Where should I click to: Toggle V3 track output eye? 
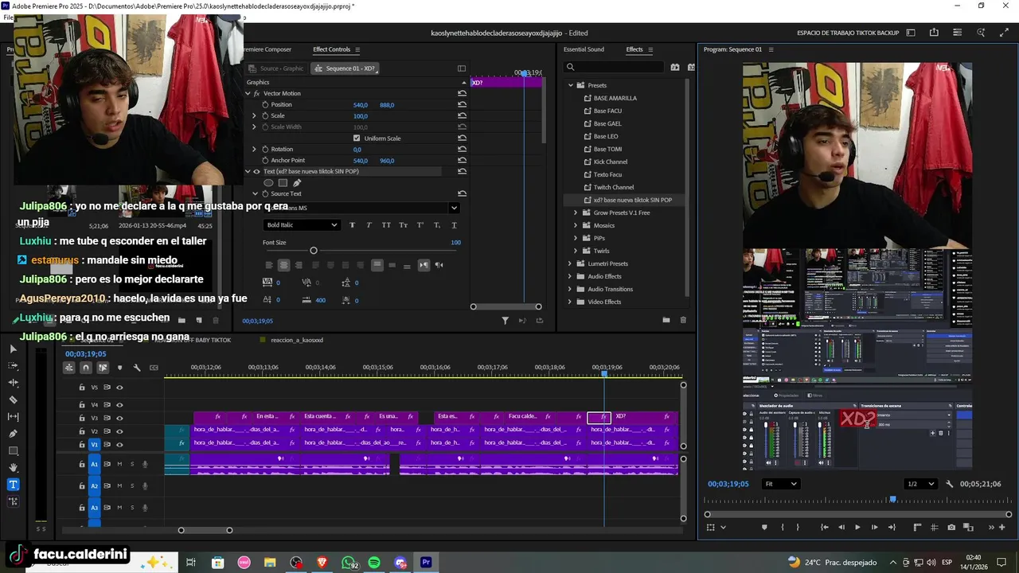119,418
